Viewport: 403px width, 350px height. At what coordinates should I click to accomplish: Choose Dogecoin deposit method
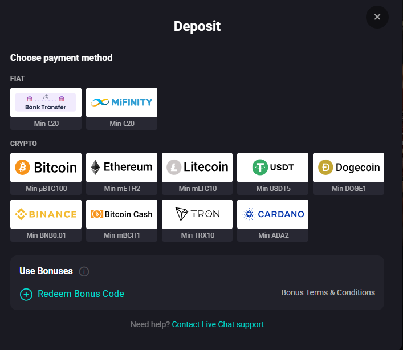tap(348, 167)
